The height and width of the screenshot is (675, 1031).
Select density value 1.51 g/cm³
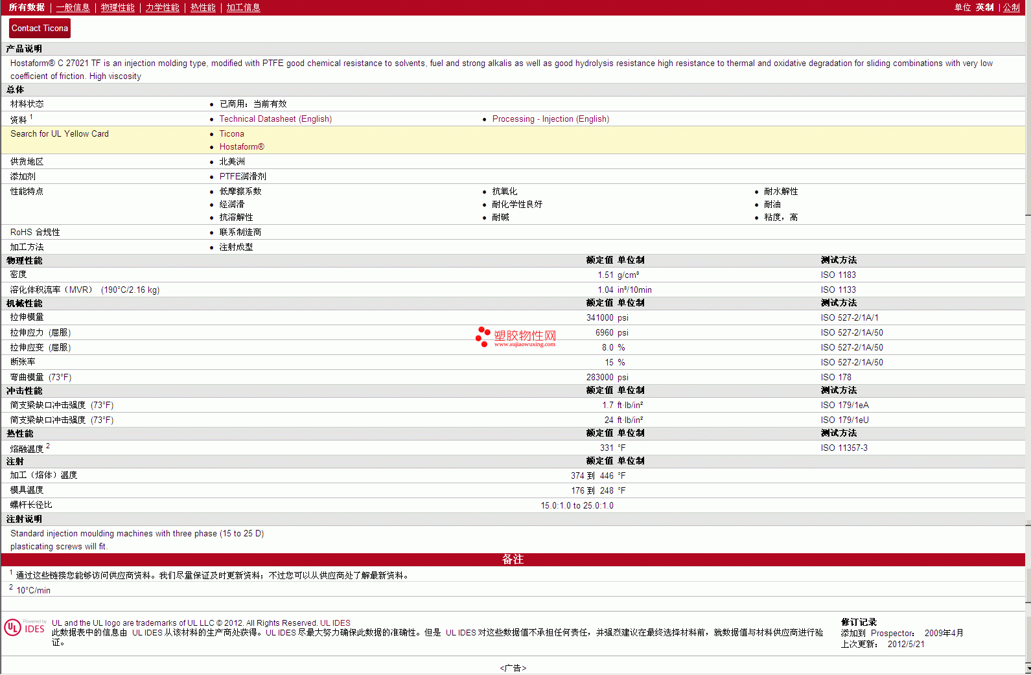pos(618,275)
